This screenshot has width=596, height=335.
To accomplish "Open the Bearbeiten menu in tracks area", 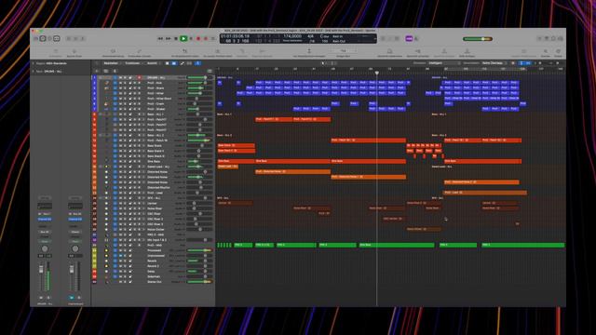I will pos(112,63).
